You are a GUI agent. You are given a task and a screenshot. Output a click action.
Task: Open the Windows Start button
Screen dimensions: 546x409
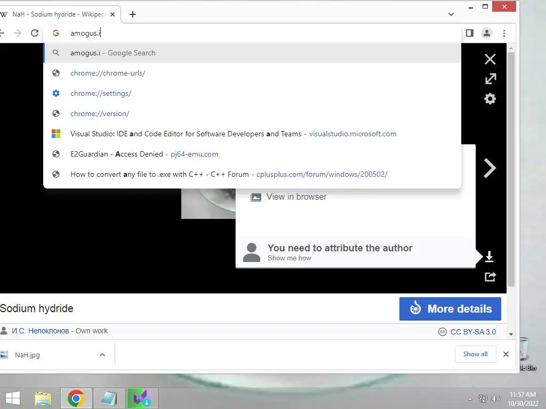[x=13, y=398]
